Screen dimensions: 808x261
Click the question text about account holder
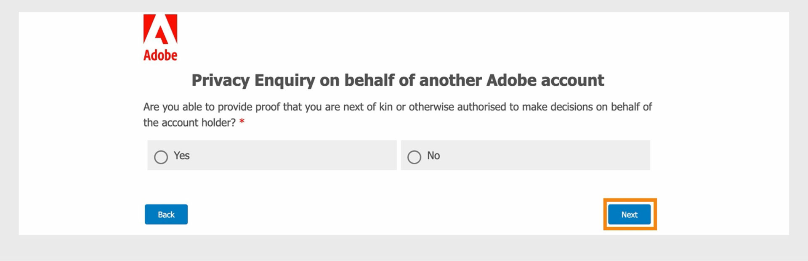pyautogui.click(x=397, y=107)
